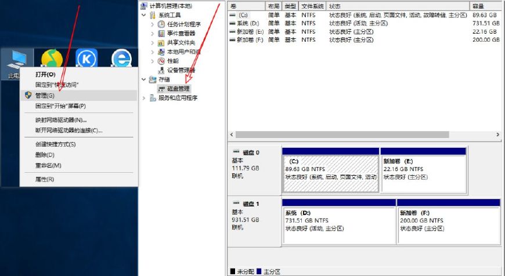
Task: Click the blue 主分区 legend swatch
Action: (x=259, y=271)
